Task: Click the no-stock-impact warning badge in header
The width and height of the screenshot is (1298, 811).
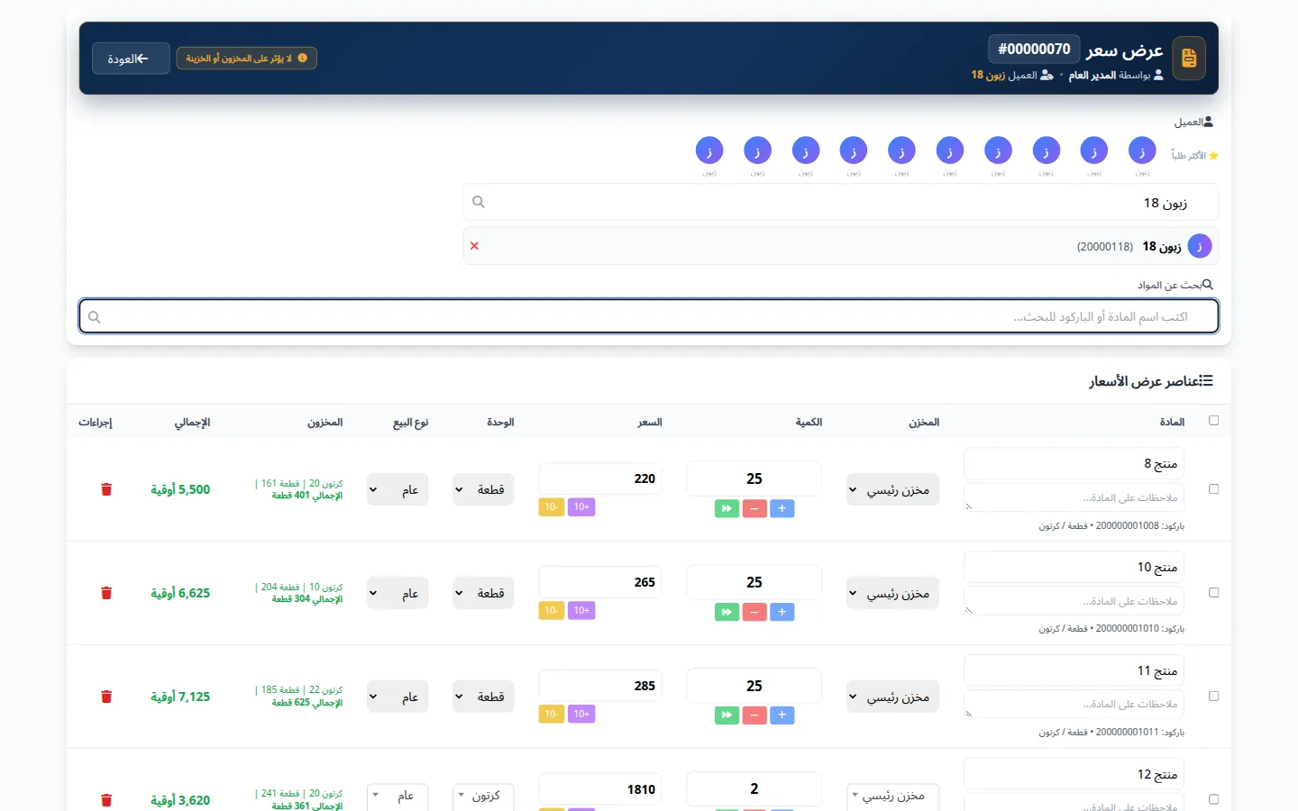Action: click(246, 59)
